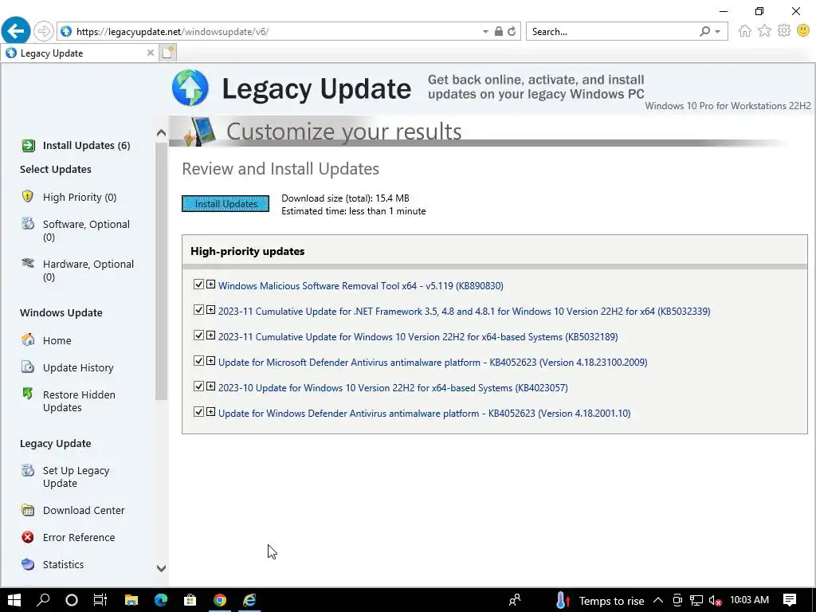Viewport: 816px width, 612px height.
Task: Select the Legacy Update browser tab
Action: (x=79, y=53)
